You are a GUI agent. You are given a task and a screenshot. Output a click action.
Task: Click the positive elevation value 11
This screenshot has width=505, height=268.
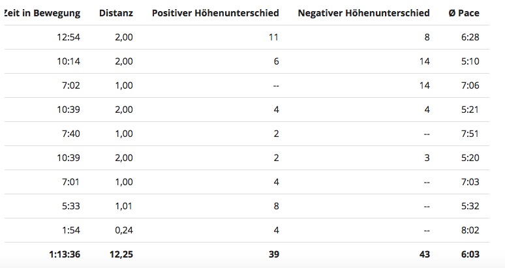pos(273,37)
